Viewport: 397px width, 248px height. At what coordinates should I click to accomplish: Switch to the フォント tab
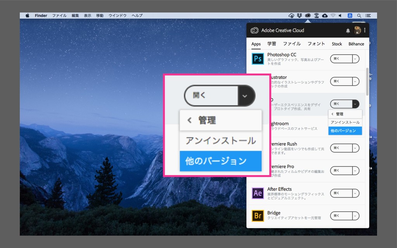(316, 44)
